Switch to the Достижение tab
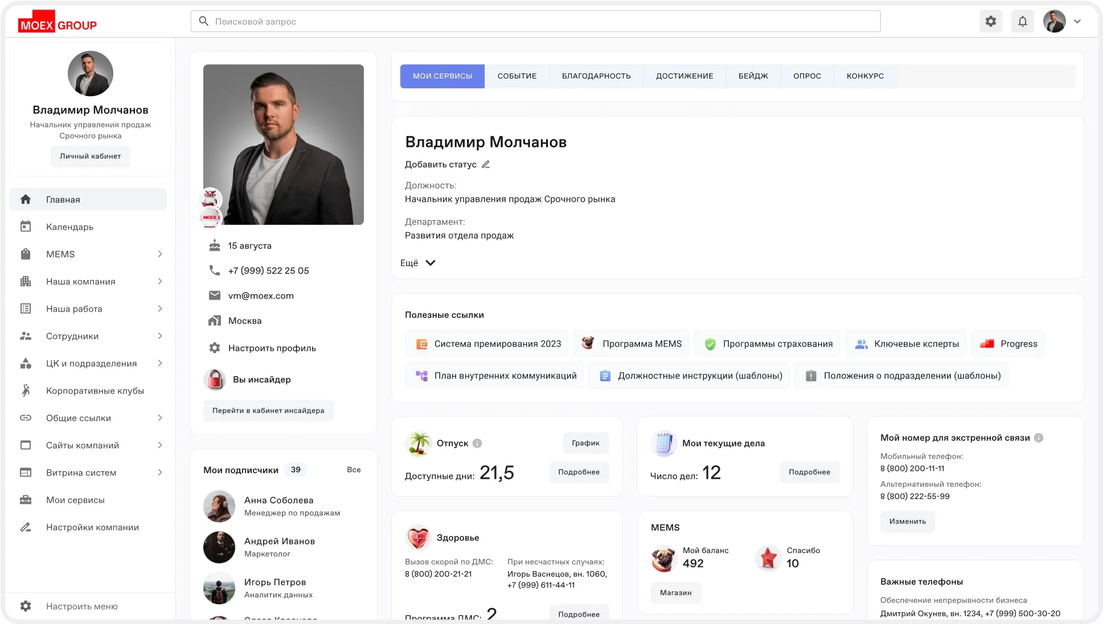The image size is (1103, 624). (x=684, y=76)
